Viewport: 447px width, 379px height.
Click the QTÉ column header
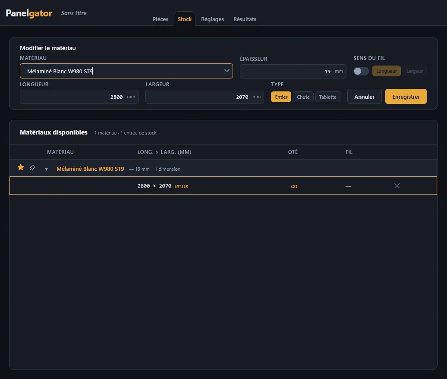tap(293, 152)
